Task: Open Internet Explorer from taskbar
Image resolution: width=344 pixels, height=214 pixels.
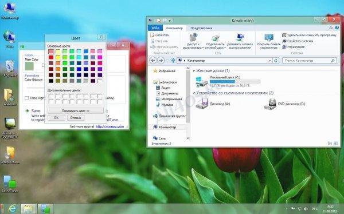Action: pyautogui.click(x=12, y=208)
